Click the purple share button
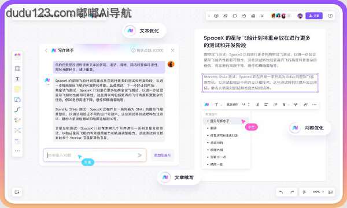This screenshot has height=208, width=347. click(x=314, y=16)
